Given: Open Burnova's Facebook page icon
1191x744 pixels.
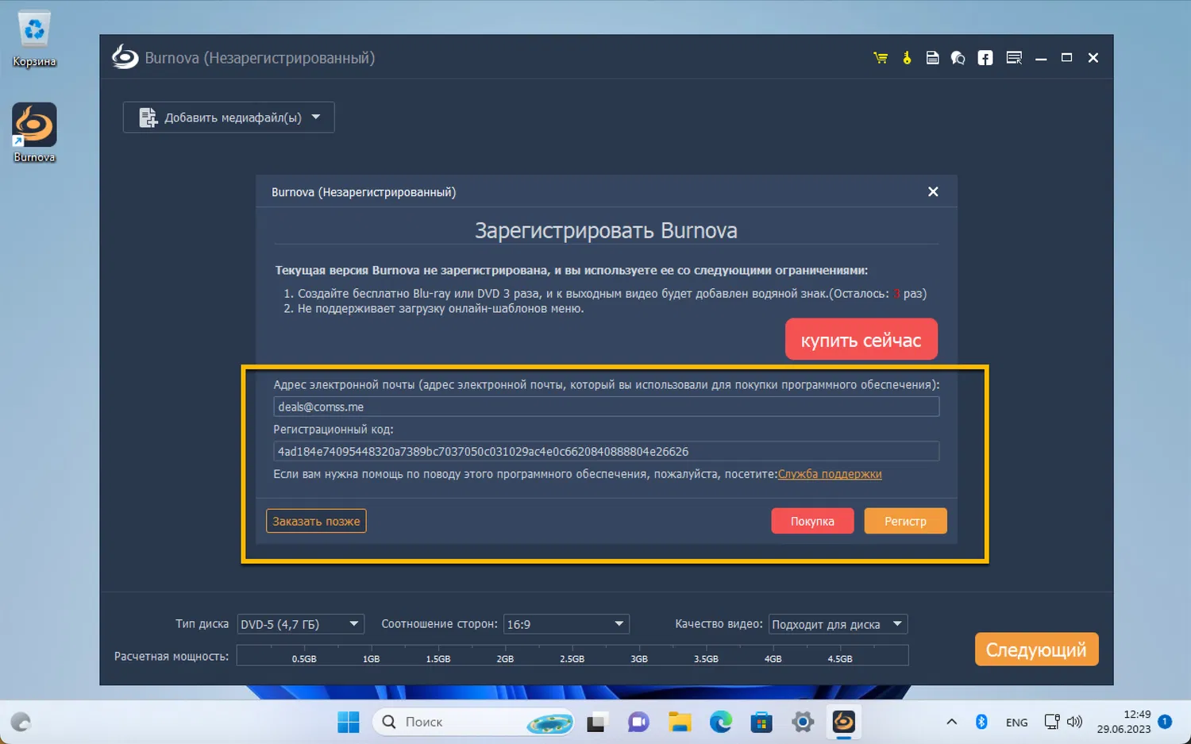Looking at the screenshot, I should point(985,57).
